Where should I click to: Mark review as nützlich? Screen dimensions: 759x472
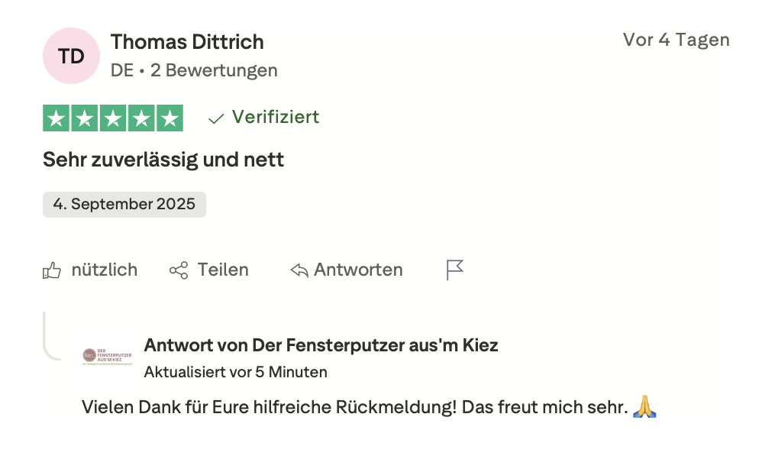[x=104, y=270]
